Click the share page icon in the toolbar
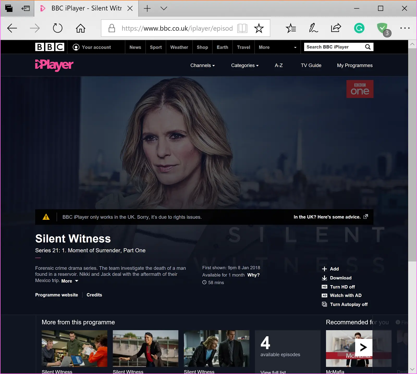Viewport: 417px width, 374px height. [336, 28]
